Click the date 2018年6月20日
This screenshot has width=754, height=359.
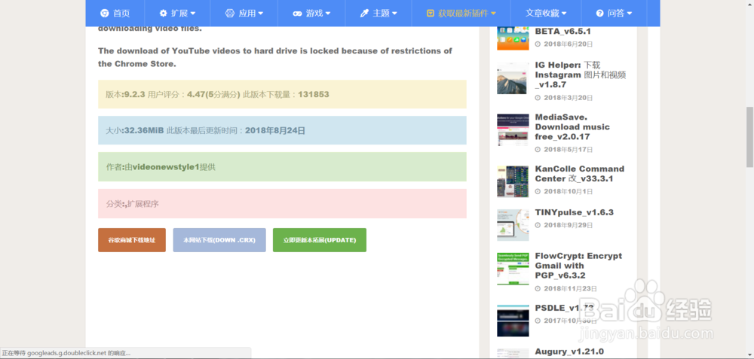click(569, 44)
